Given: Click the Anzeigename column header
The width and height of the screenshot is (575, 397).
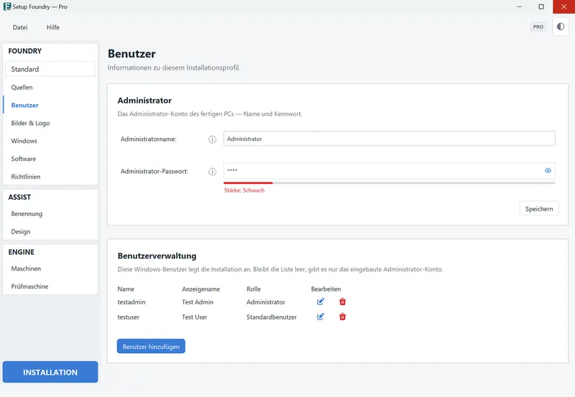Looking at the screenshot, I should point(201,289).
